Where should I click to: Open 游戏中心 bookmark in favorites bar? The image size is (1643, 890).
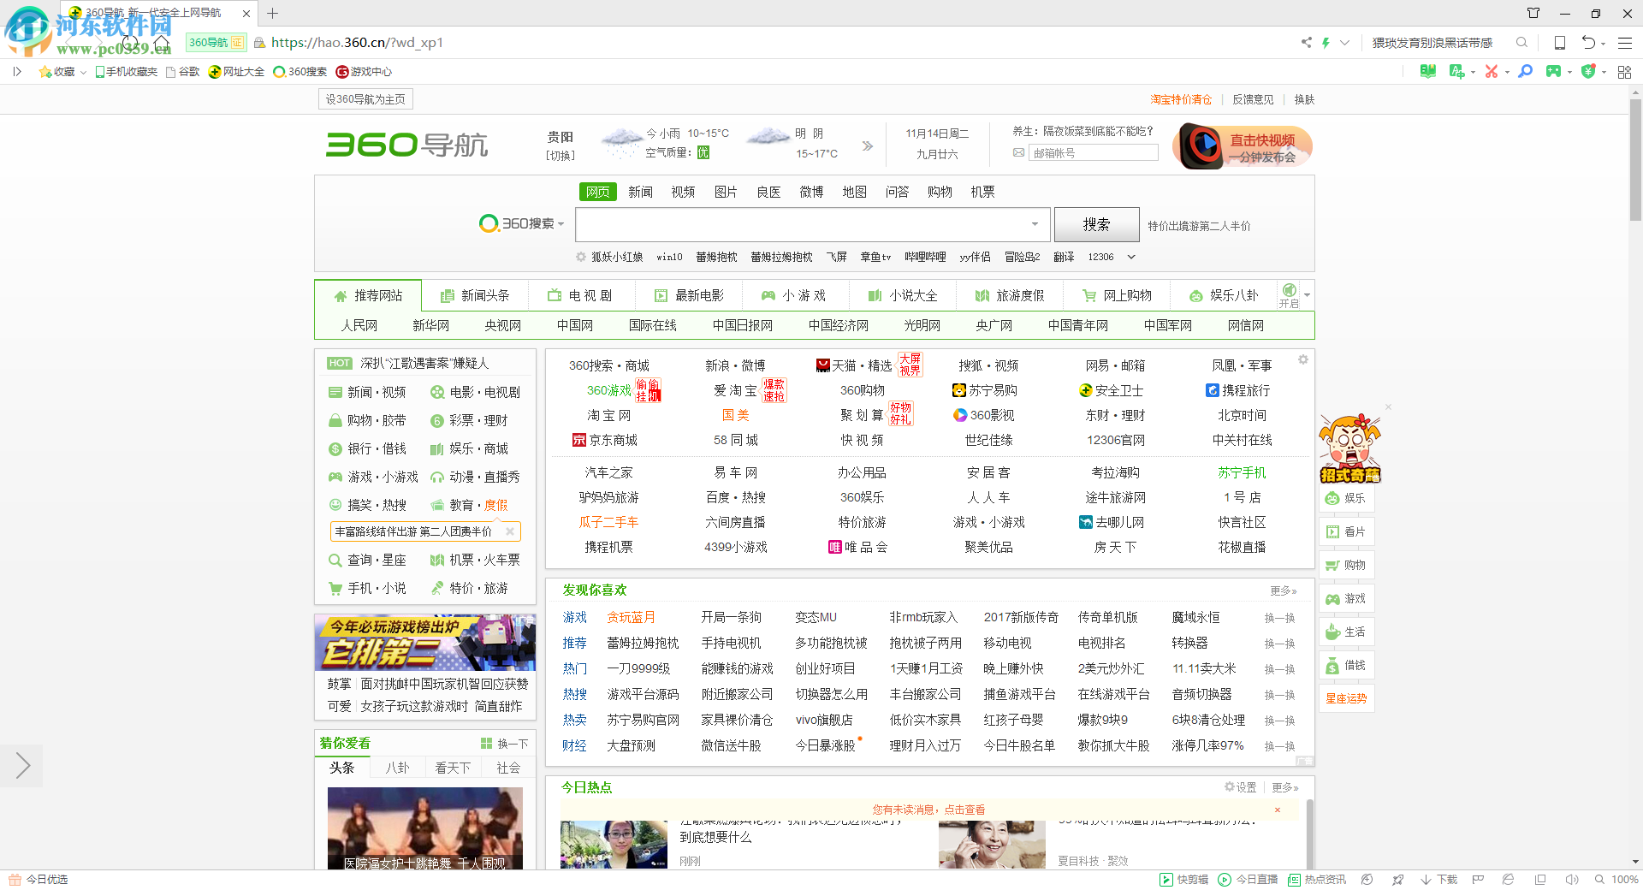(x=364, y=72)
